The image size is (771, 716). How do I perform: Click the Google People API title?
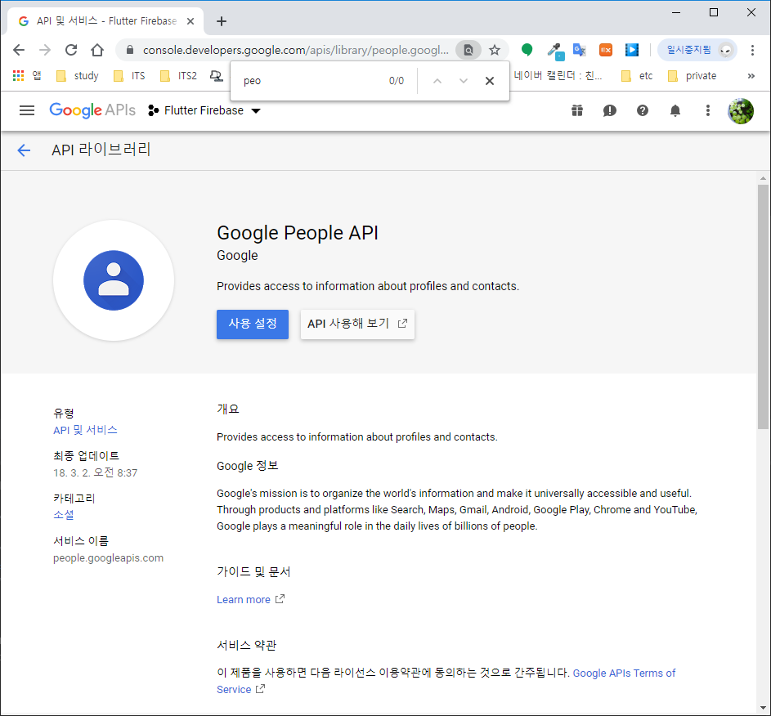coord(298,233)
